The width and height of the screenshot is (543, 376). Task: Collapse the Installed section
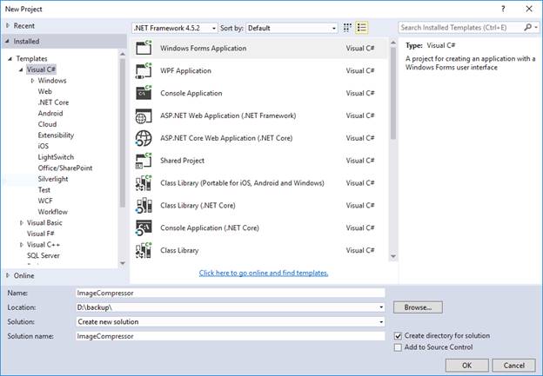click(x=8, y=41)
